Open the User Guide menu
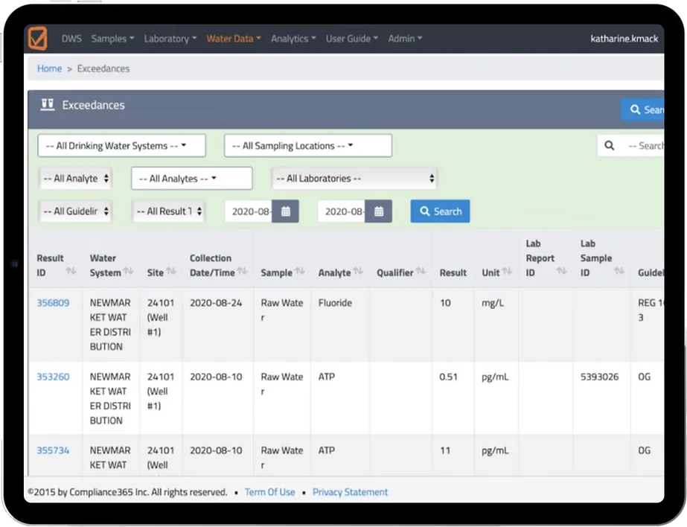 [x=352, y=39]
